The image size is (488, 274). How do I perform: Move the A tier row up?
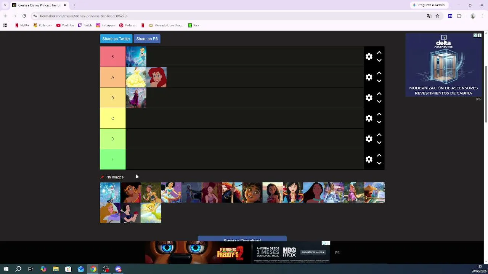point(379,73)
